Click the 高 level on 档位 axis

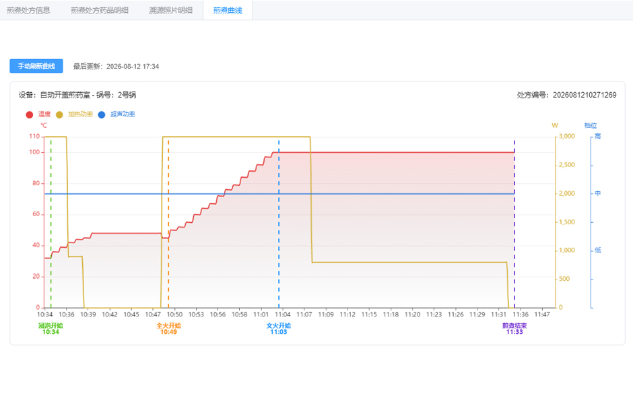tap(598, 137)
